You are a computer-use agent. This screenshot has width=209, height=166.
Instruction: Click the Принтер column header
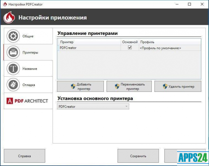click(90, 42)
